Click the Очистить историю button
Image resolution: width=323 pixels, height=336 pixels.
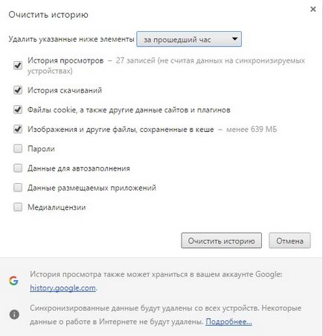click(x=221, y=241)
